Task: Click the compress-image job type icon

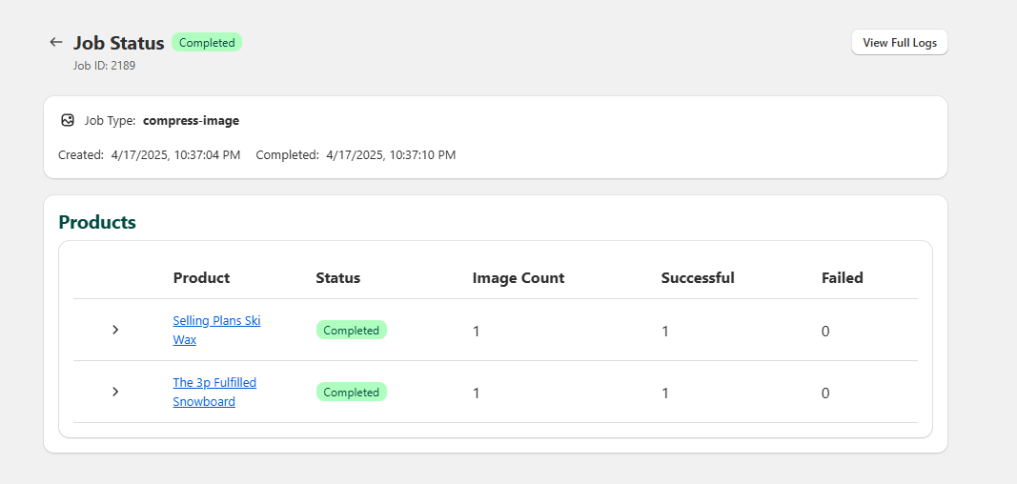Action: 68,121
